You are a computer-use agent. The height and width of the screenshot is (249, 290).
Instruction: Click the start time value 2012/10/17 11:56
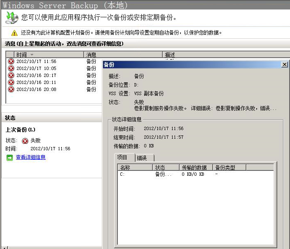[164, 128]
